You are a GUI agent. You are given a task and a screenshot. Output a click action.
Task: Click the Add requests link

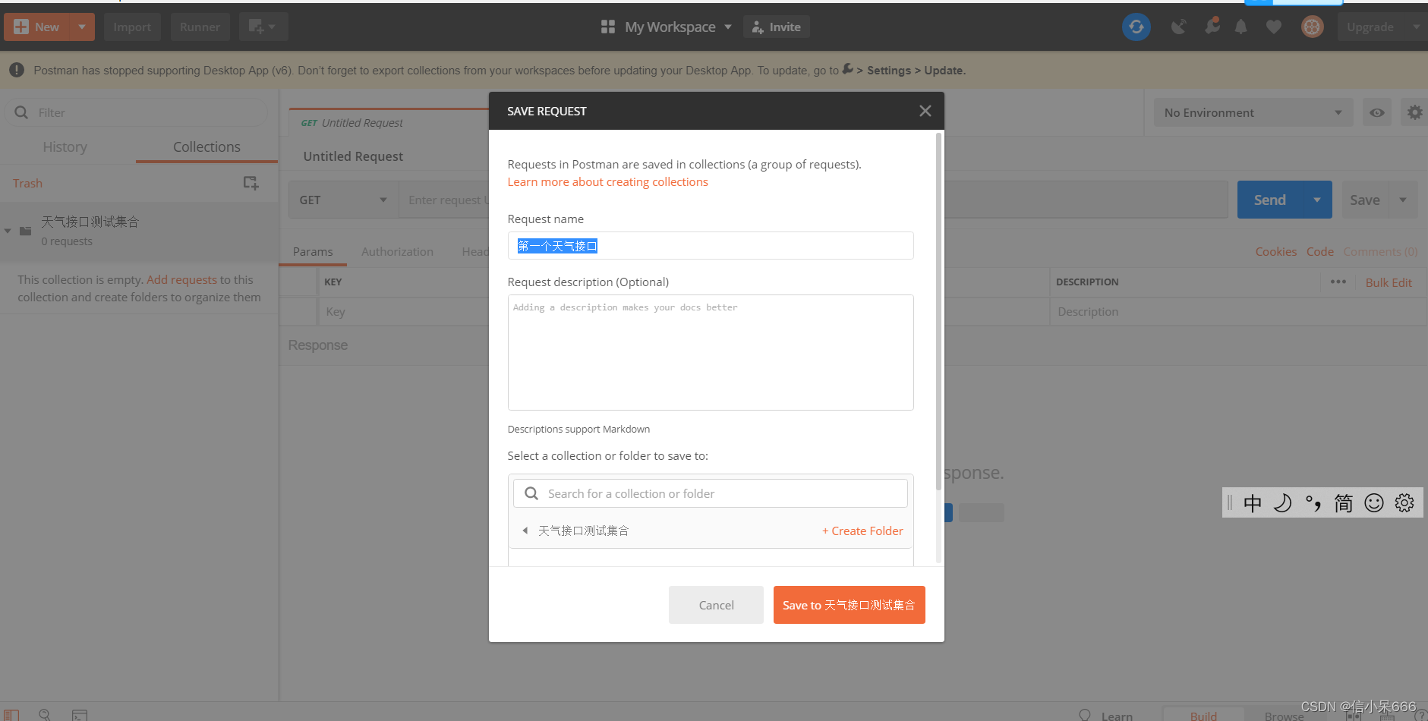(181, 279)
